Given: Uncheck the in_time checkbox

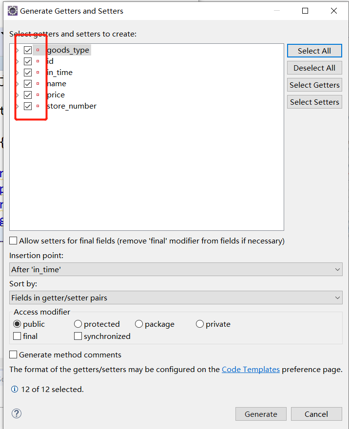Looking at the screenshot, I should point(28,73).
